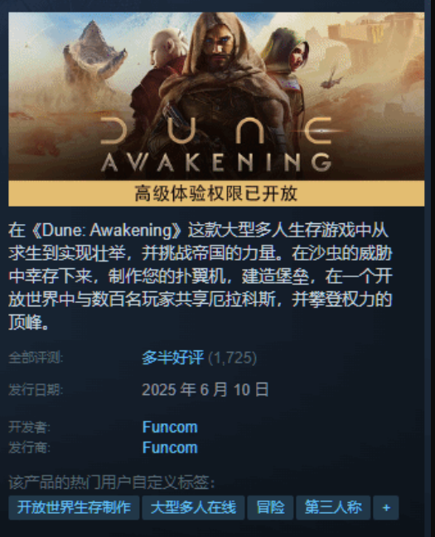Click the ornithopter flying in artwork
The height and width of the screenshot is (537, 435).
pyautogui.click(x=331, y=81)
